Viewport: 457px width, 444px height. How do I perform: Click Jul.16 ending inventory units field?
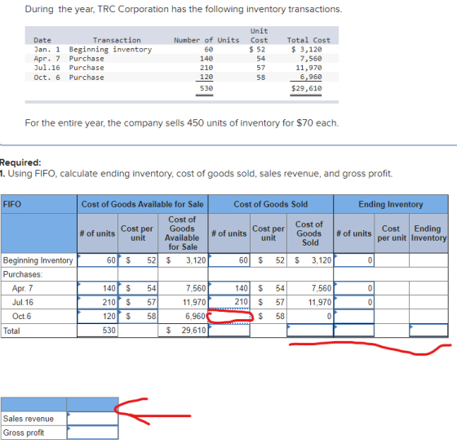click(354, 302)
